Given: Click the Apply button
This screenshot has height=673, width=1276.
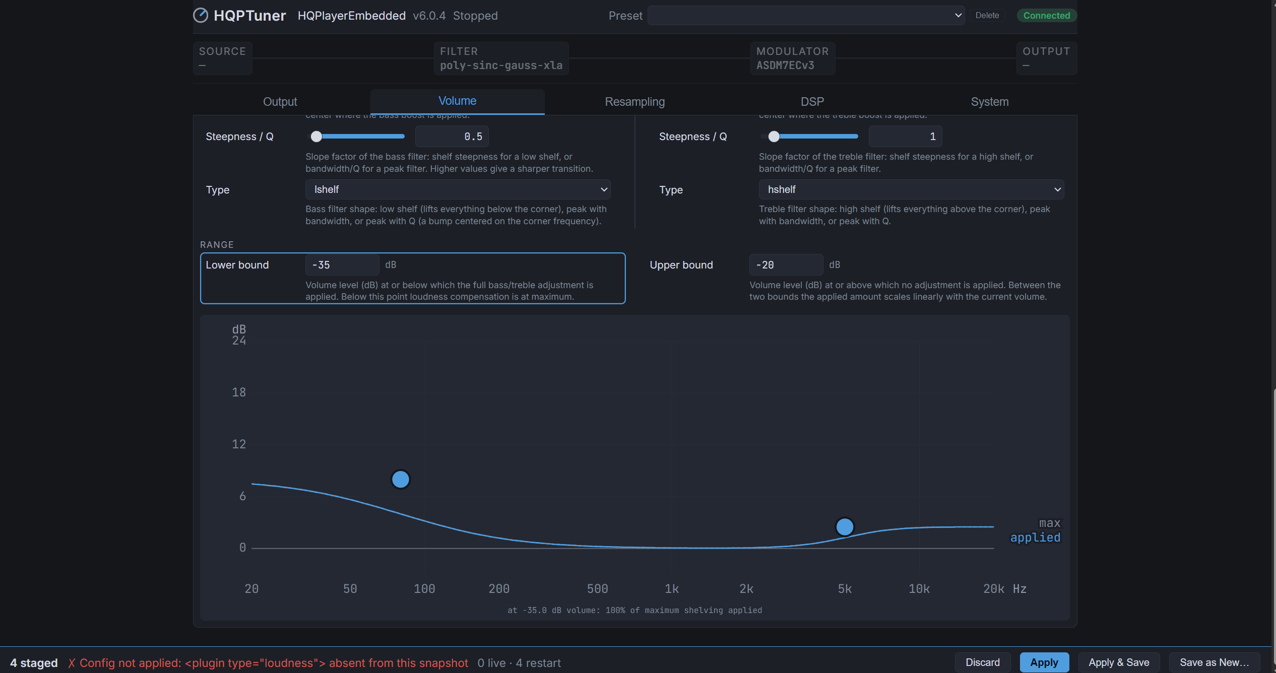Looking at the screenshot, I should [1044, 662].
